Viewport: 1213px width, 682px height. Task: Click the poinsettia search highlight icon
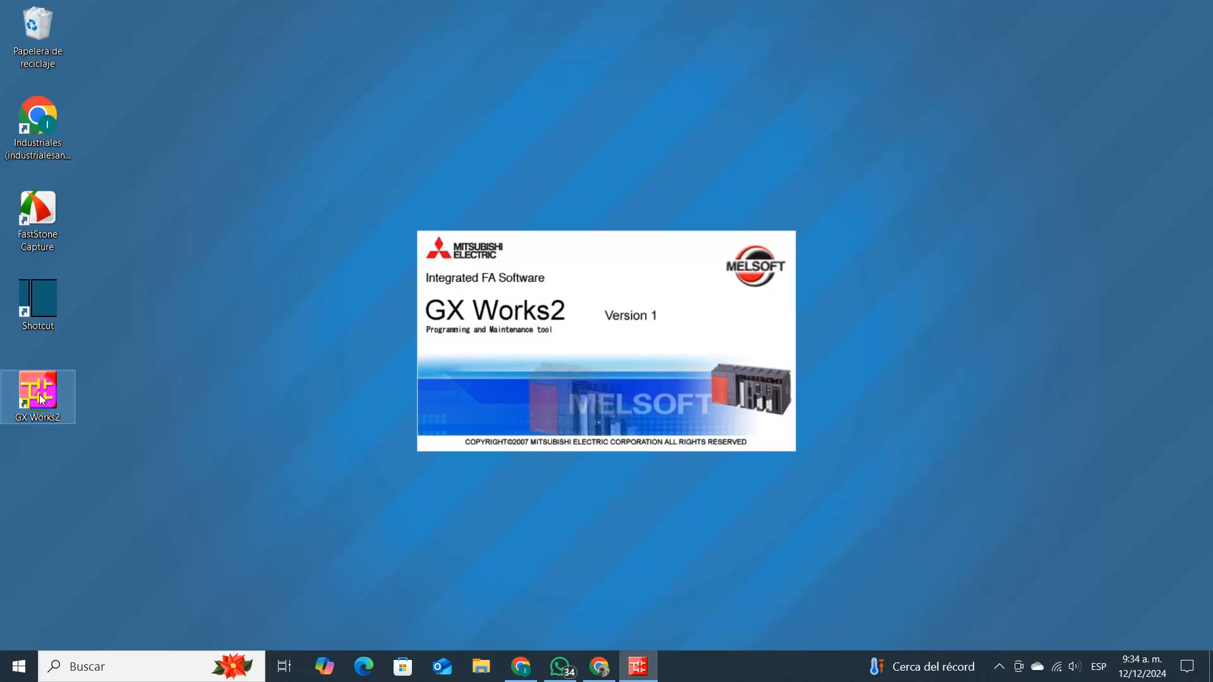tap(232, 666)
